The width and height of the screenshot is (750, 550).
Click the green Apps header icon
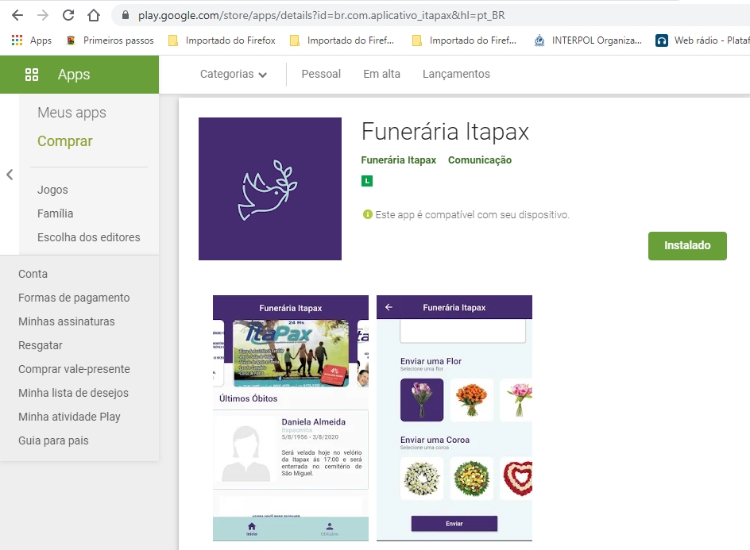coord(32,75)
